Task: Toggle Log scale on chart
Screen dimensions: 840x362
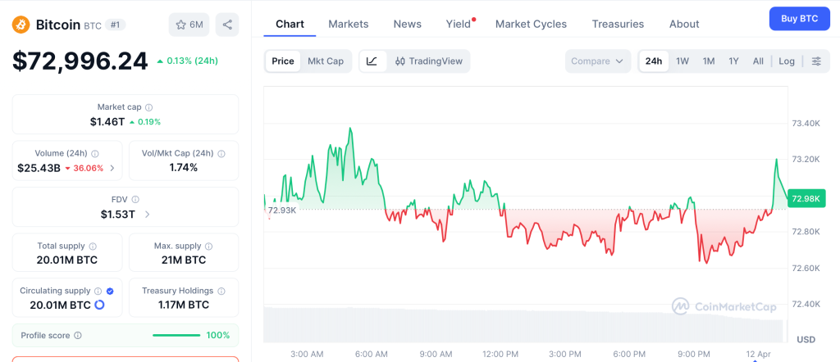Action: 787,61
